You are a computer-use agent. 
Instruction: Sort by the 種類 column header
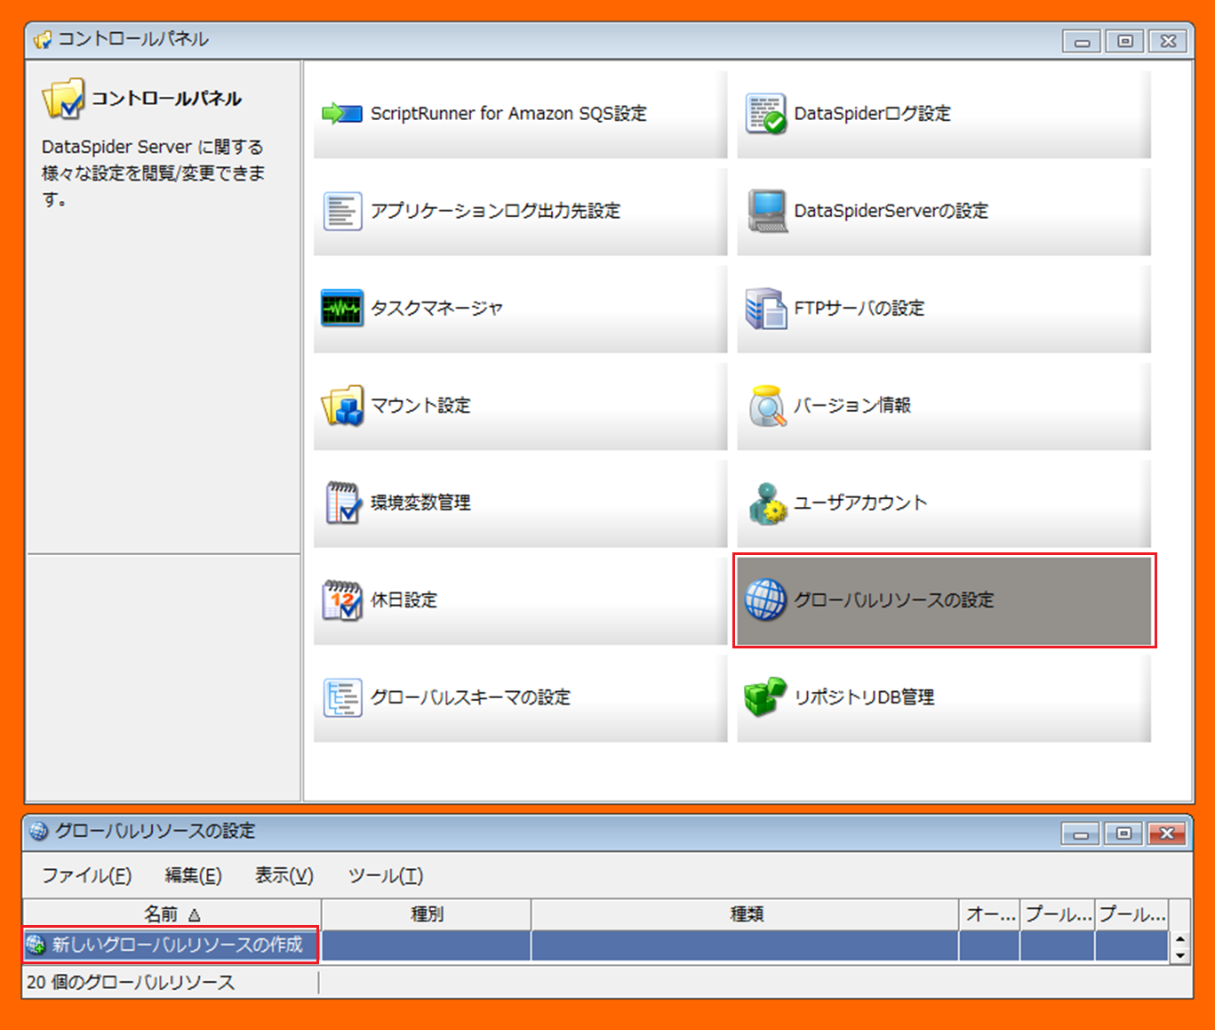point(746,914)
